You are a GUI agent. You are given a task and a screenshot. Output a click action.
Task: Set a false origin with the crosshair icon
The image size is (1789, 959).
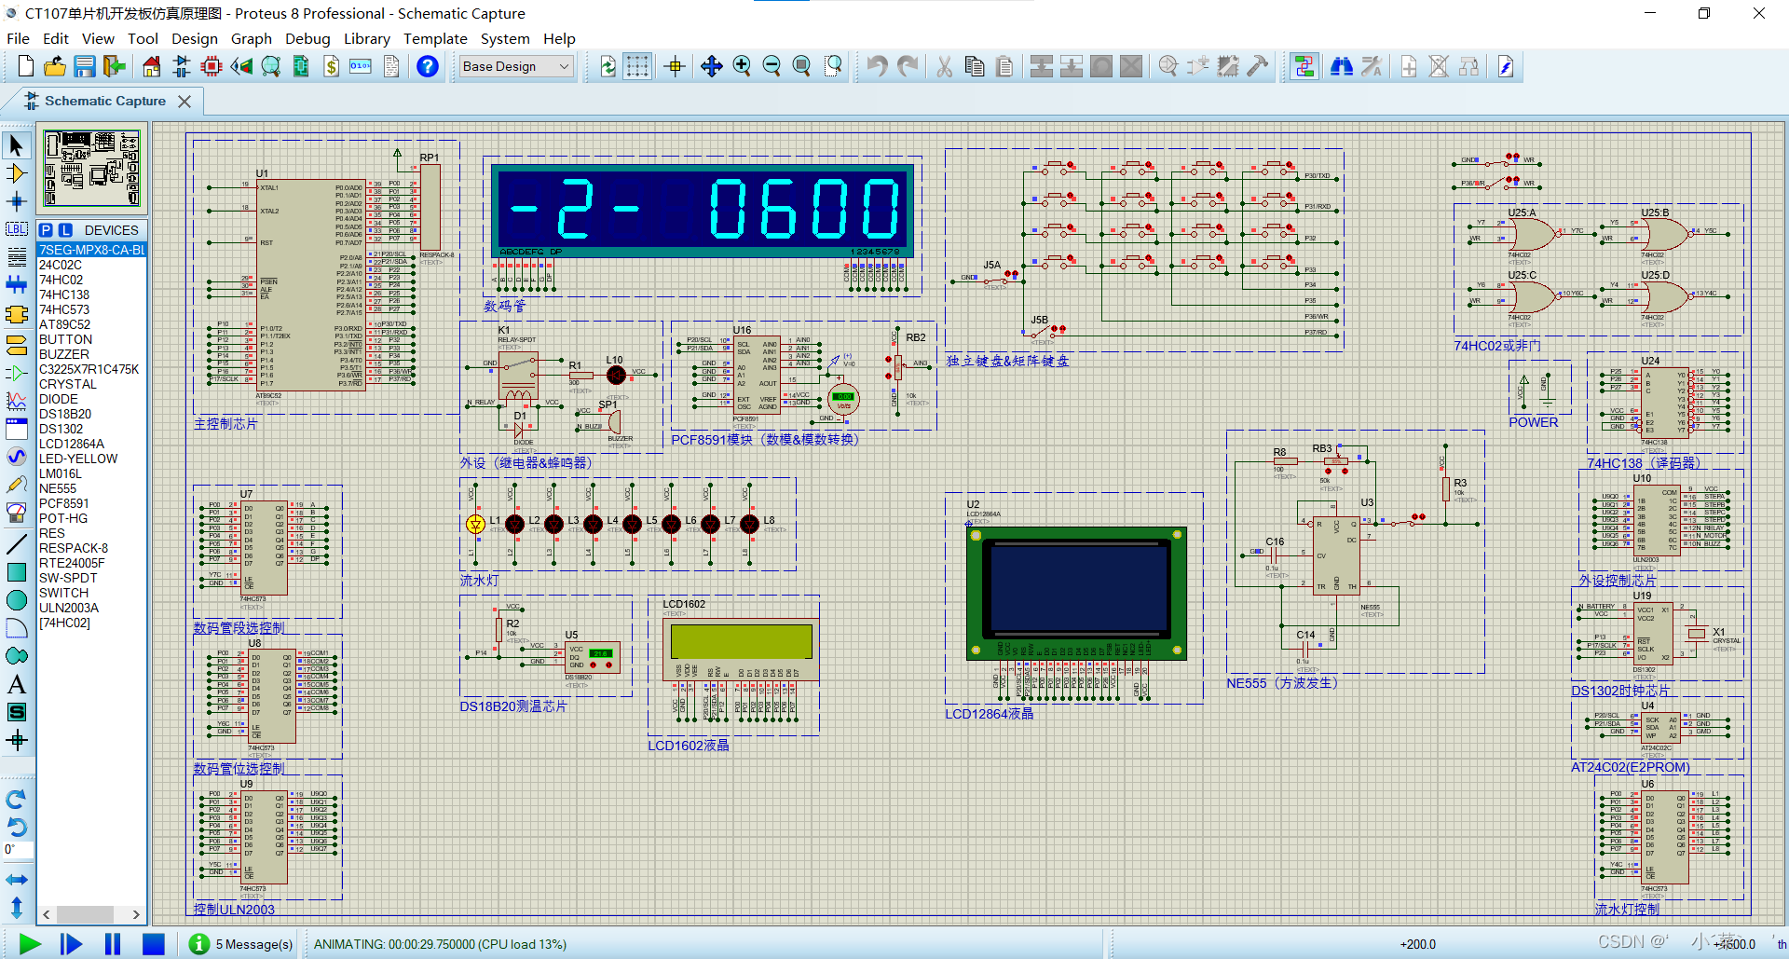click(676, 66)
